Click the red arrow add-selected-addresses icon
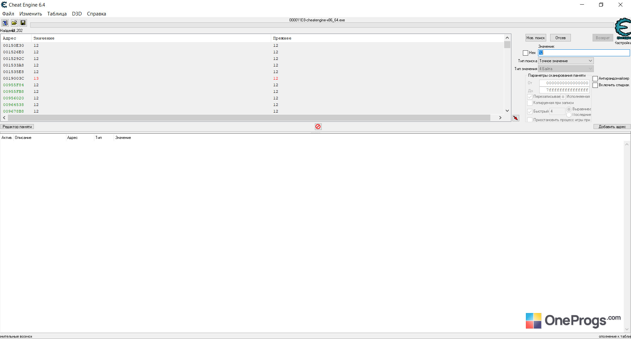631x339 pixels. click(x=516, y=118)
